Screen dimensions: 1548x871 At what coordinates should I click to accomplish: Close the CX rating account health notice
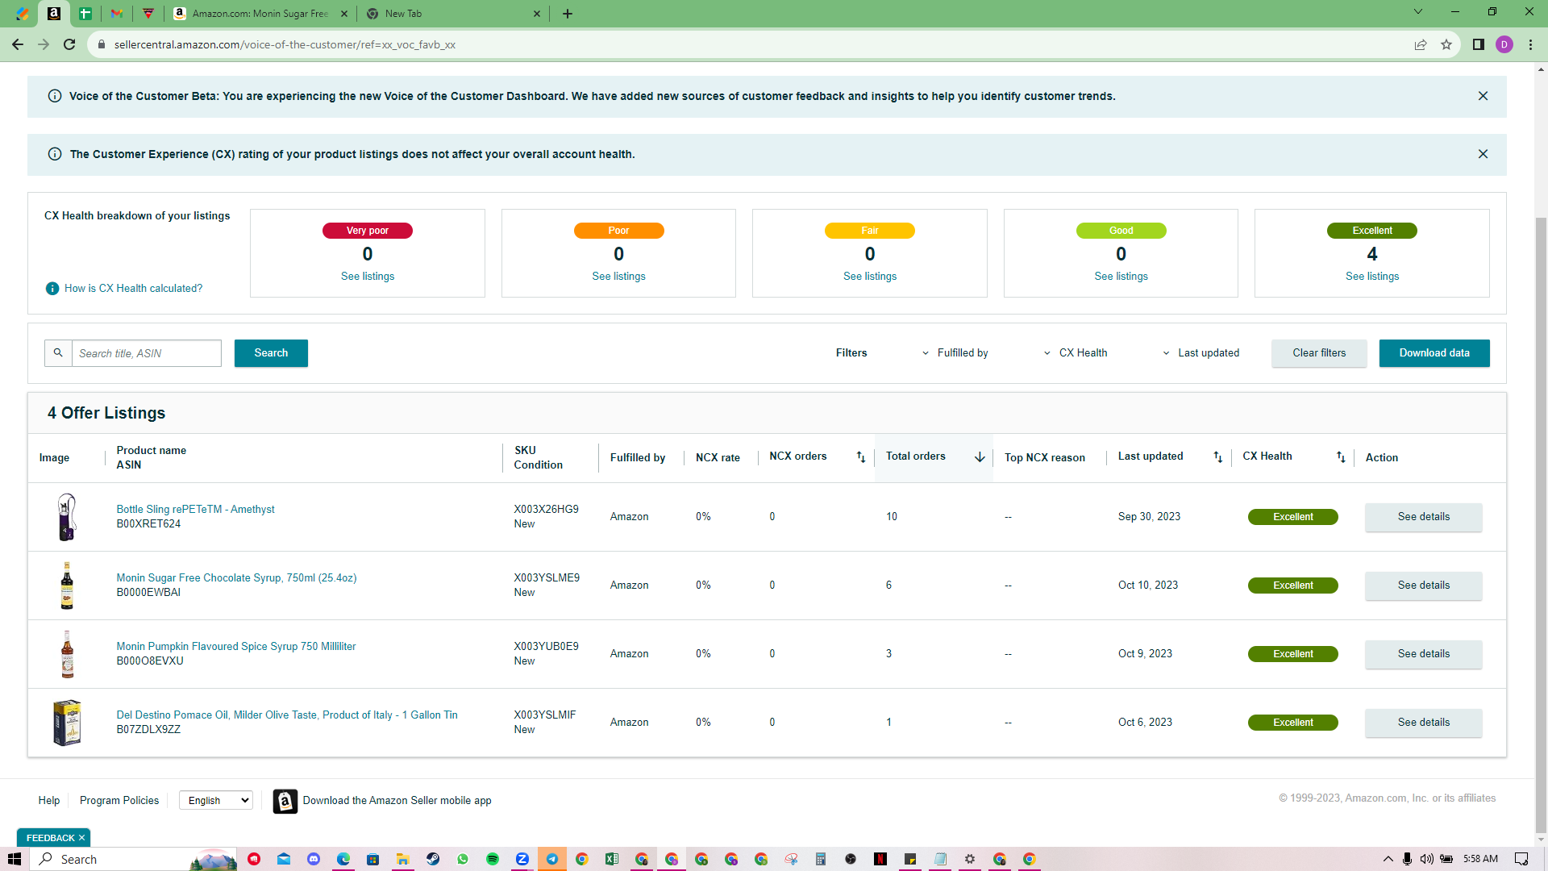(x=1483, y=154)
